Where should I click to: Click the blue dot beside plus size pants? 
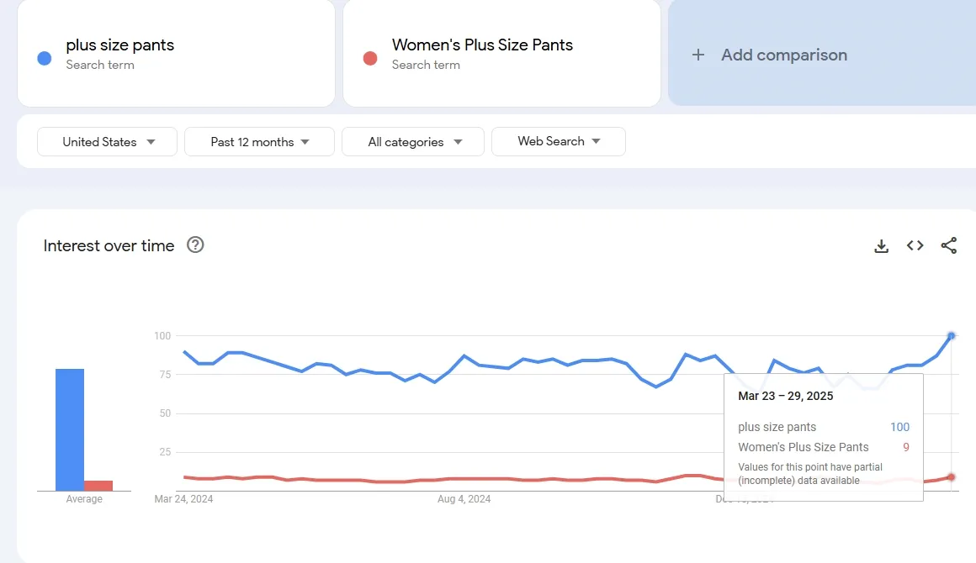(x=45, y=58)
